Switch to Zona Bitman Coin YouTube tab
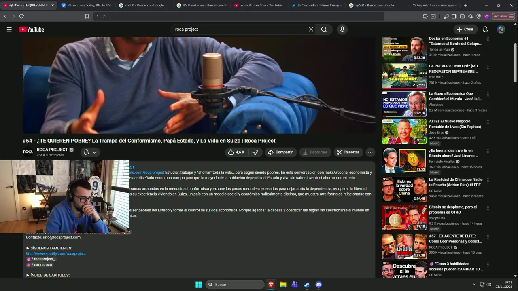 (259, 5)
